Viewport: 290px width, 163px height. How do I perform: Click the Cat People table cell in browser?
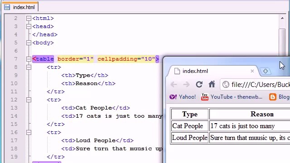coord(190,126)
